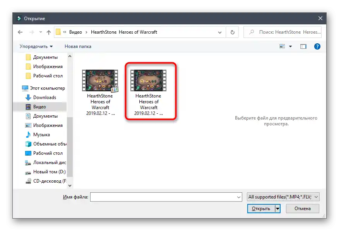339x231 pixels.
Task: Open Открыть button split arrow
Action: click(277, 209)
